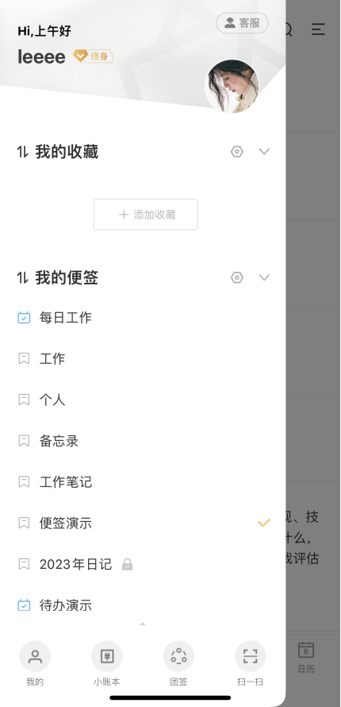Tap the sort arrows beside 我的便签
The image size is (341, 707).
(x=22, y=278)
